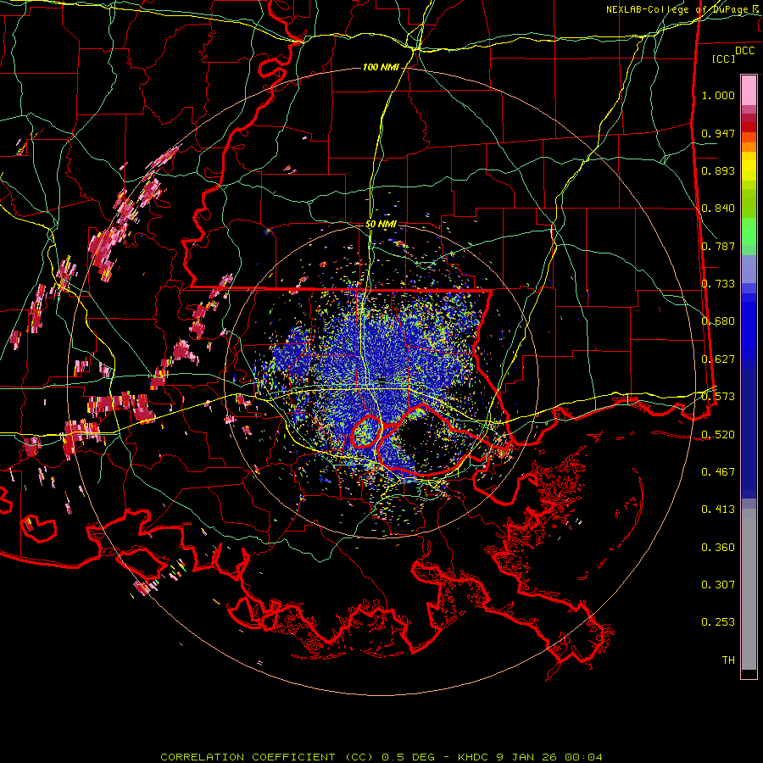Viewport: 763px width, 763px height.
Task: Click the 0.787 legend value
Action: pos(718,246)
